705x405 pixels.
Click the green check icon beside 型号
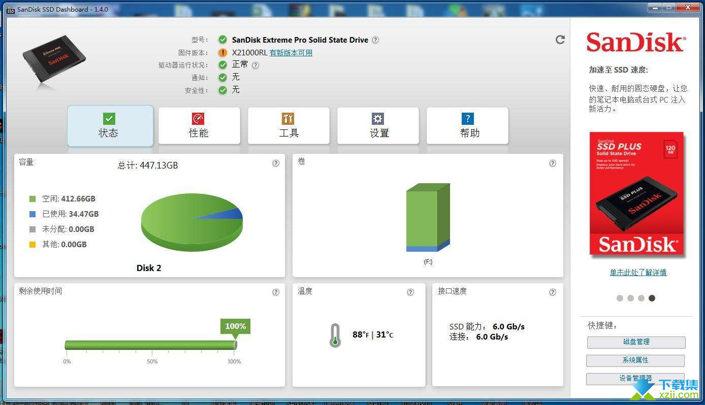pyautogui.click(x=222, y=40)
